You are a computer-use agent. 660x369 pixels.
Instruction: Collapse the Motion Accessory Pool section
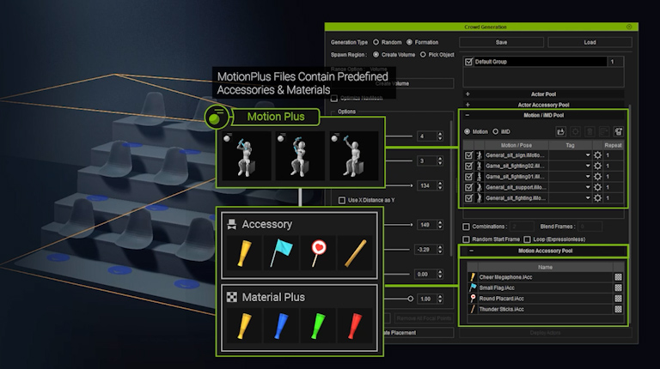[x=469, y=251]
